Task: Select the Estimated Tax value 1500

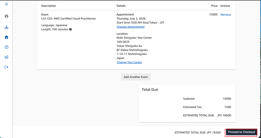Action: click(x=228, y=107)
